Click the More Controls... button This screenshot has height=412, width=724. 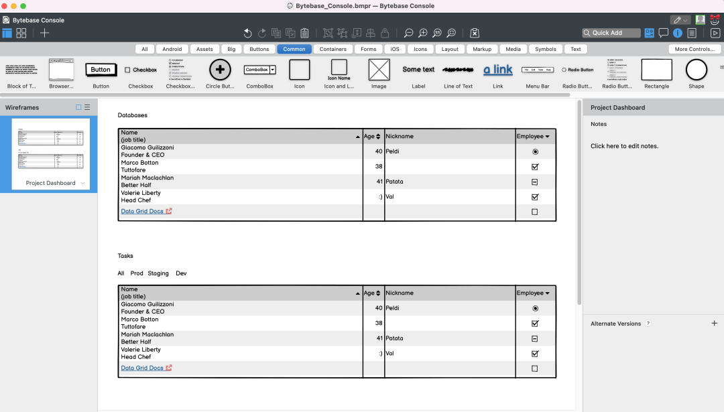[695, 49]
